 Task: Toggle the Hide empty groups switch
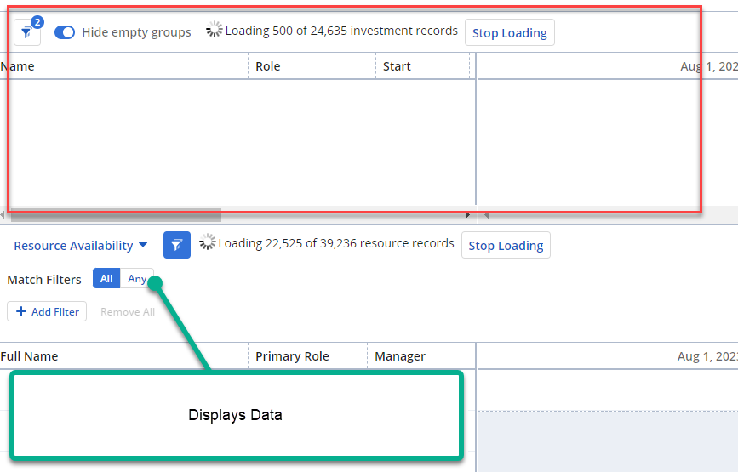pos(65,32)
